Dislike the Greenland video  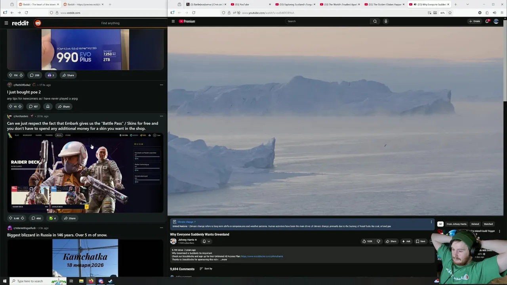coord(378,241)
